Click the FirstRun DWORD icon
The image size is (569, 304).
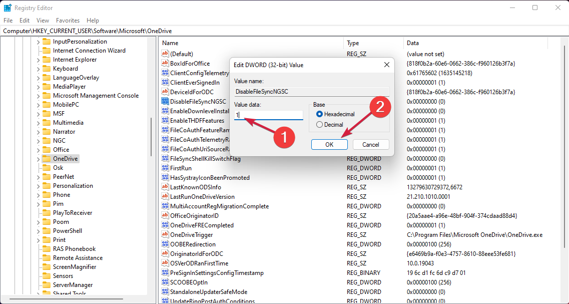[165, 168]
